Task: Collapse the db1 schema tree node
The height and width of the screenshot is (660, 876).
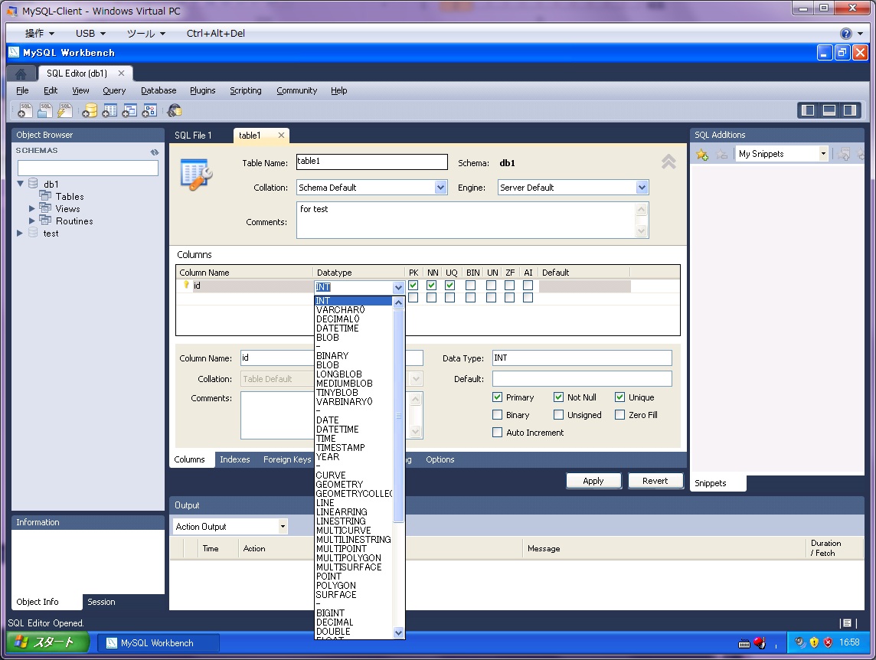Action: (x=21, y=184)
